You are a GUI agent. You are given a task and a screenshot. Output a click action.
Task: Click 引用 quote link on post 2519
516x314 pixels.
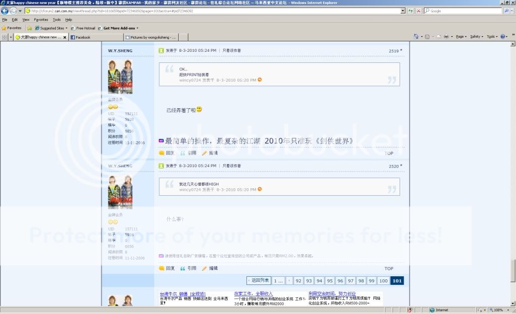(x=189, y=153)
